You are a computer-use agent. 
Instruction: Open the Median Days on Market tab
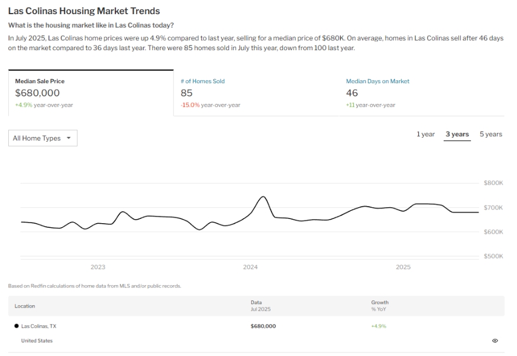pyautogui.click(x=377, y=81)
